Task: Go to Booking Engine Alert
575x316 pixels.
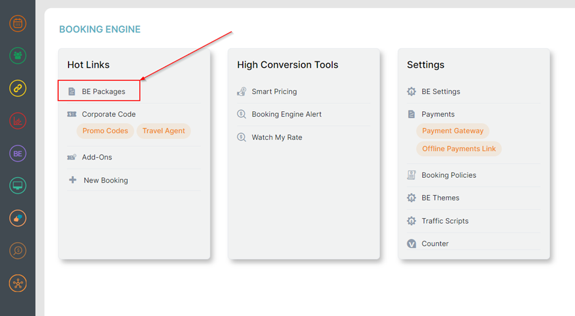Action: [286, 114]
